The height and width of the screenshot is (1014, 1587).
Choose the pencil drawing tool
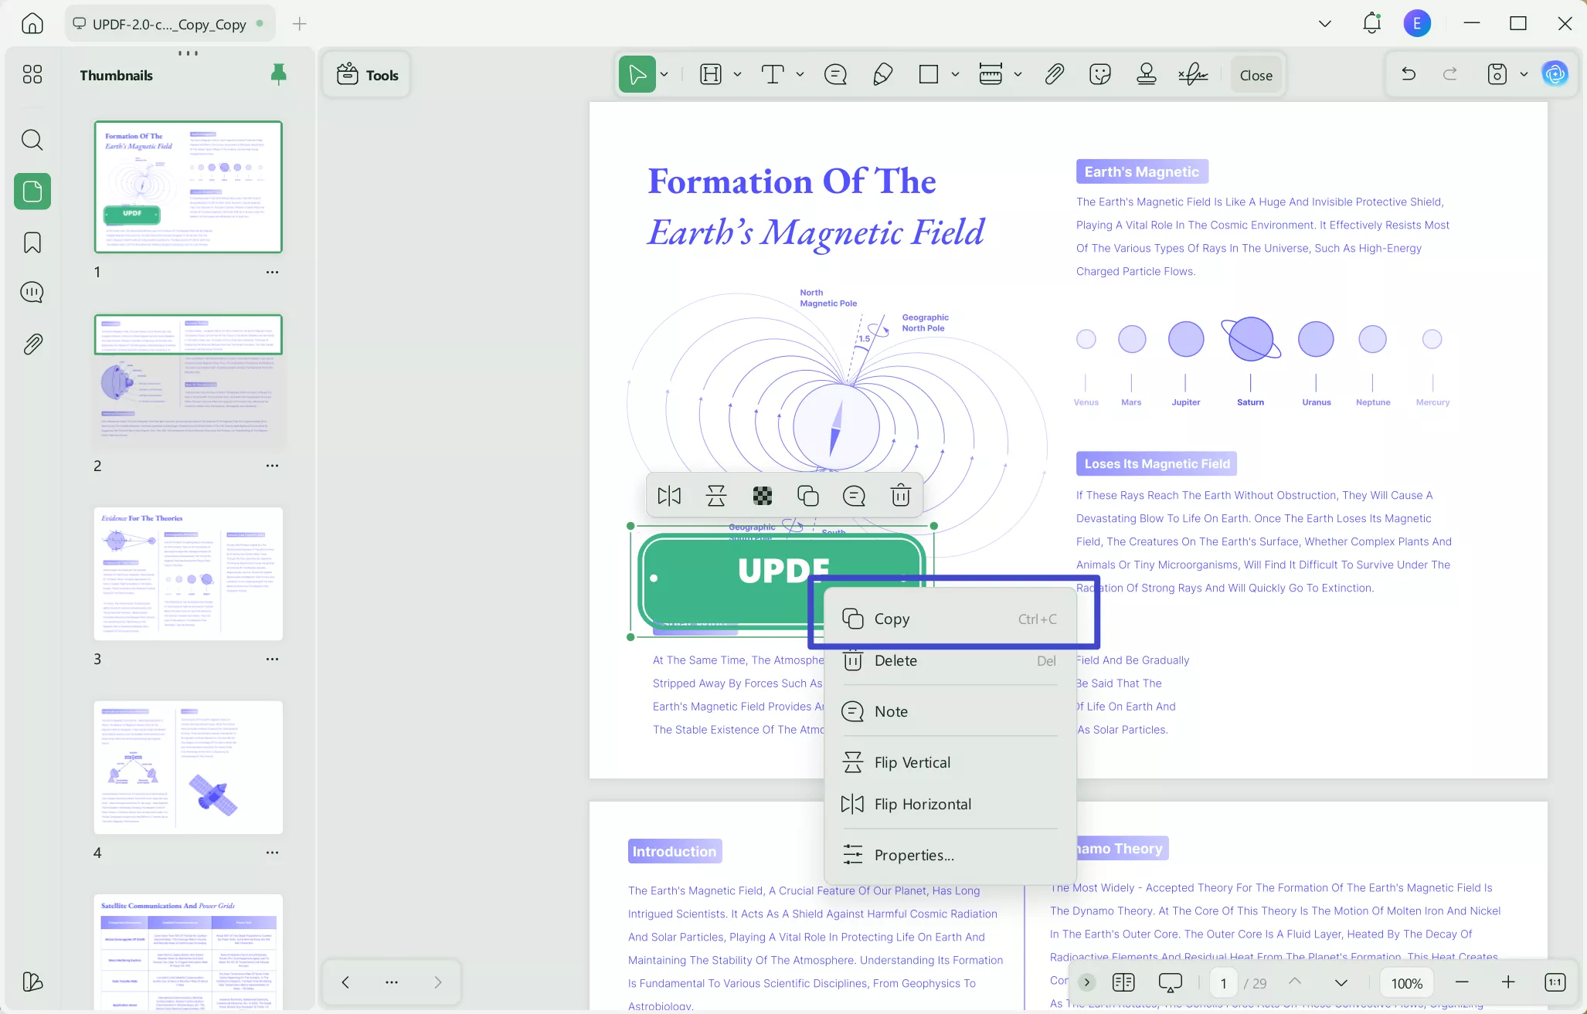pos(882,74)
